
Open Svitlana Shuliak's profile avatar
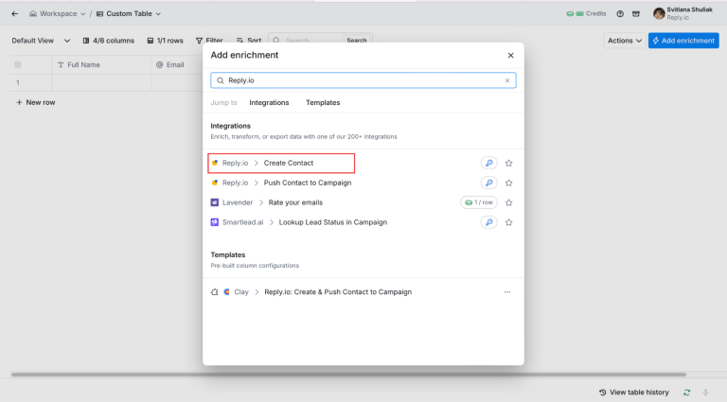click(659, 14)
